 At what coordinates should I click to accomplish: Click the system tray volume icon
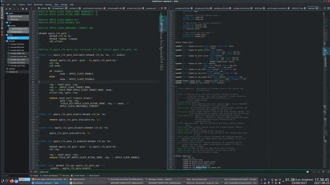coord(279,183)
